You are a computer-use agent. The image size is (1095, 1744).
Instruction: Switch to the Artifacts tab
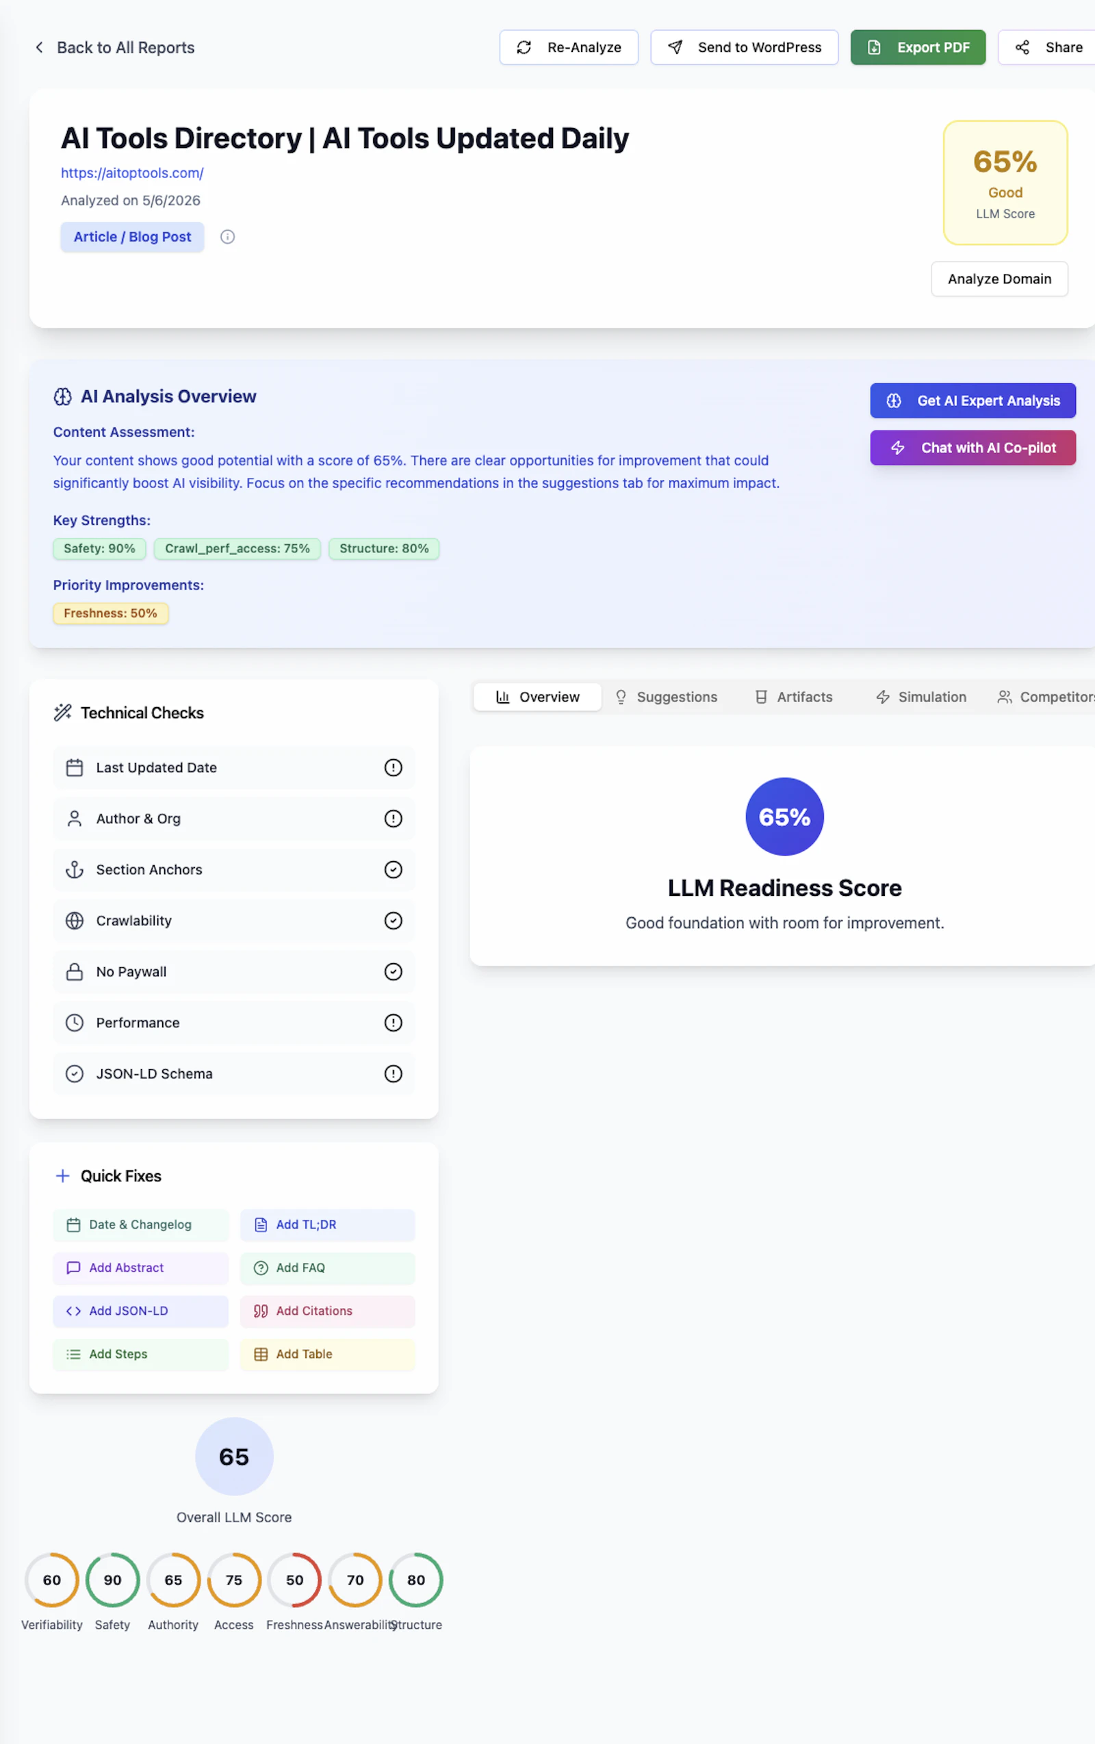(x=794, y=697)
